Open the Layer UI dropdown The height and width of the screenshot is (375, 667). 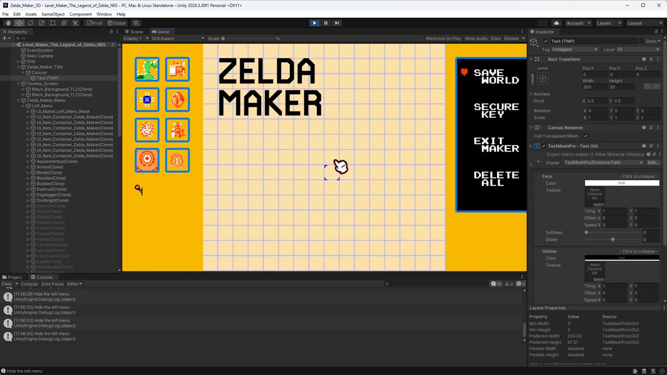(638, 49)
